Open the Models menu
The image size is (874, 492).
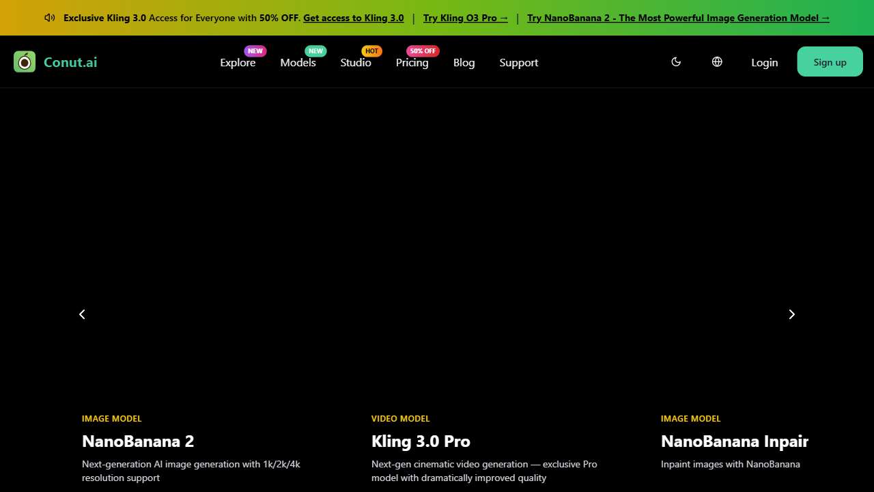coord(298,63)
